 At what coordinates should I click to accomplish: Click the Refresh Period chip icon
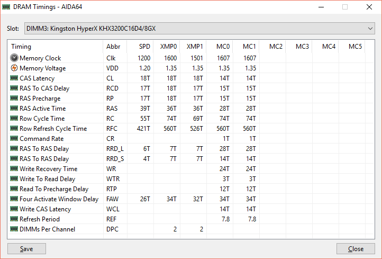(x=14, y=219)
